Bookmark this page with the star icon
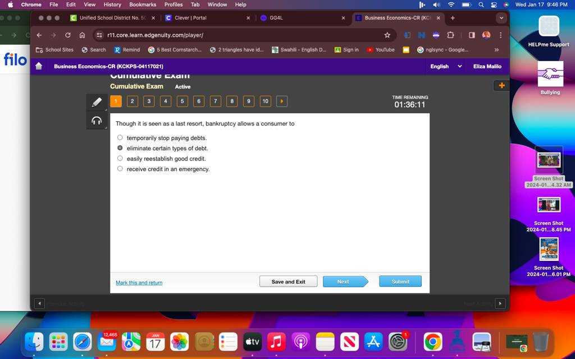This screenshot has height=359, width=575. click(387, 35)
